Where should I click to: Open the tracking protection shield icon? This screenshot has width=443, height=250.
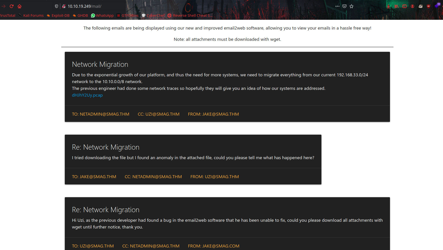point(57,6)
